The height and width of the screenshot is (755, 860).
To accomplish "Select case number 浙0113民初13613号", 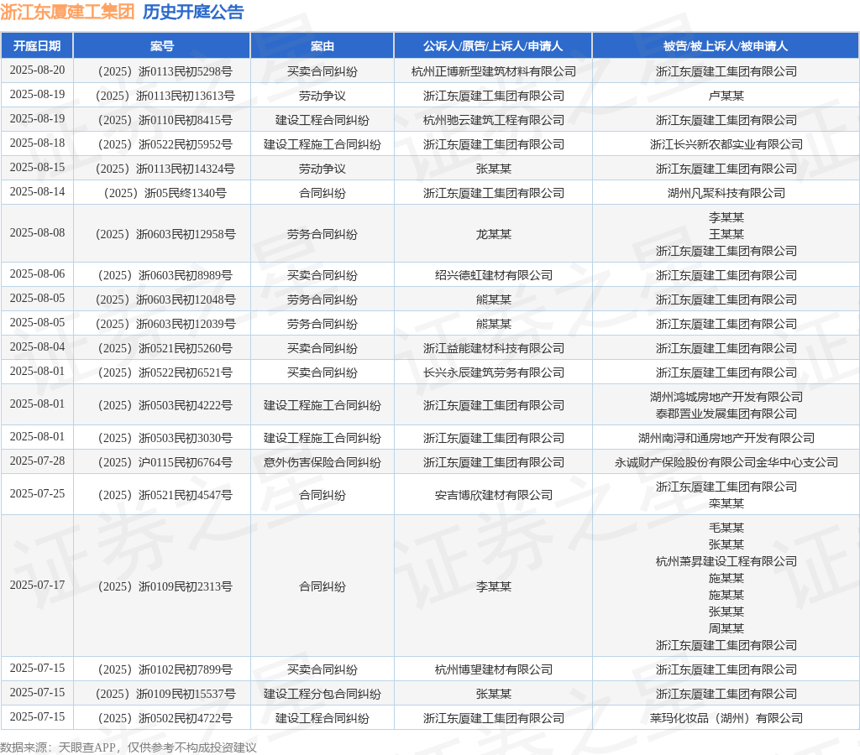I will pyautogui.click(x=186, y=96).
